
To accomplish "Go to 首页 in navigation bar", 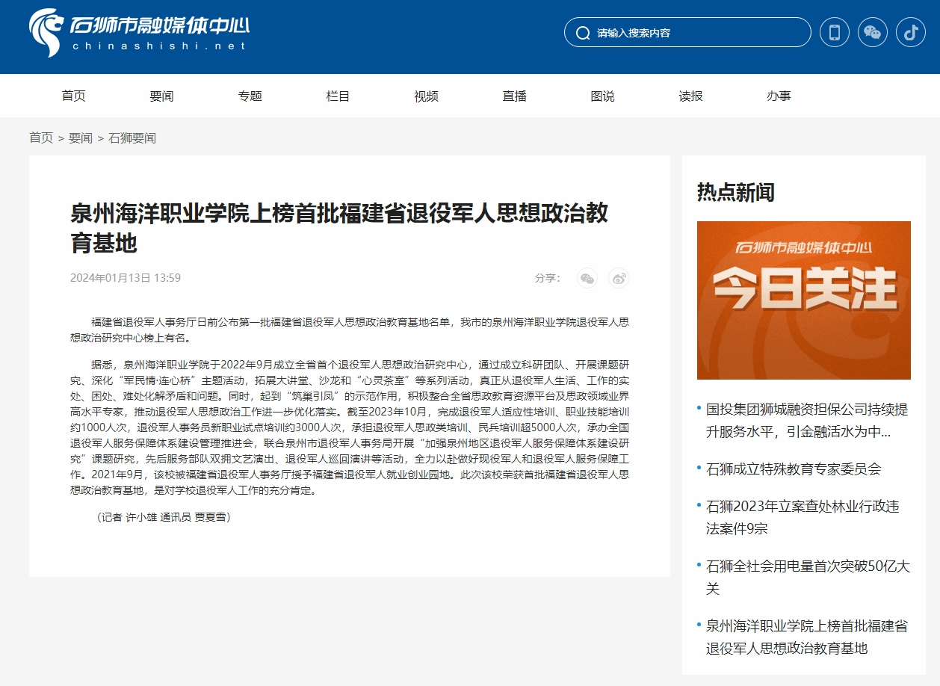I will [x=73, y=96].
